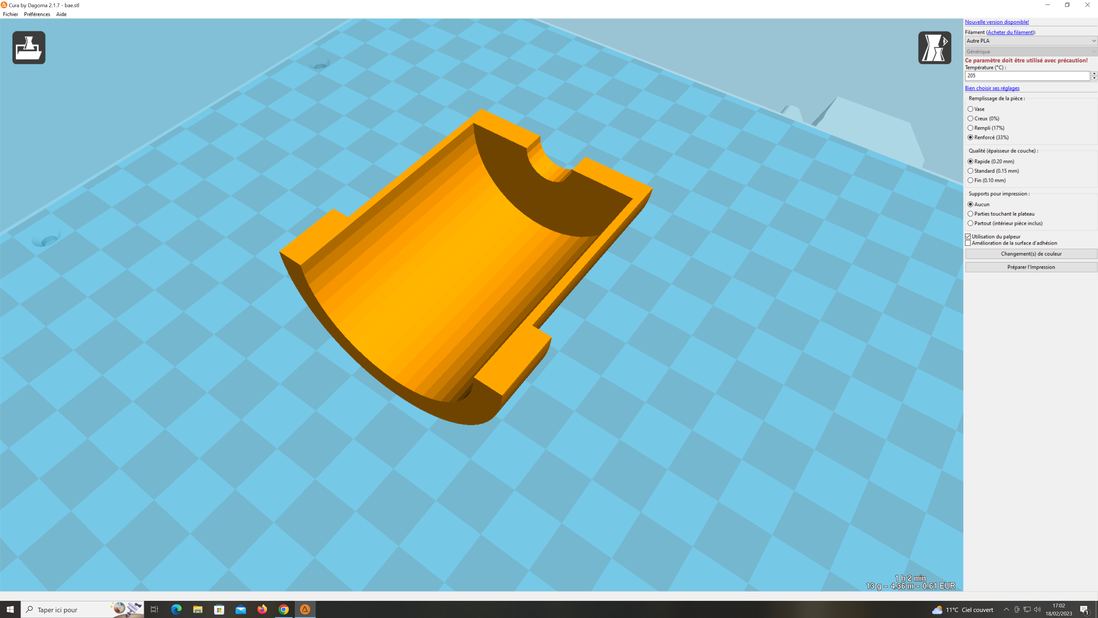
Task: Select Rempli (17%) infill option
Action: (986, 128)
